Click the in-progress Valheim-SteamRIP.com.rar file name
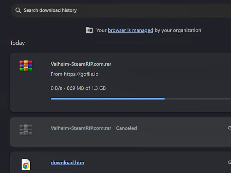 coord(81,64)
